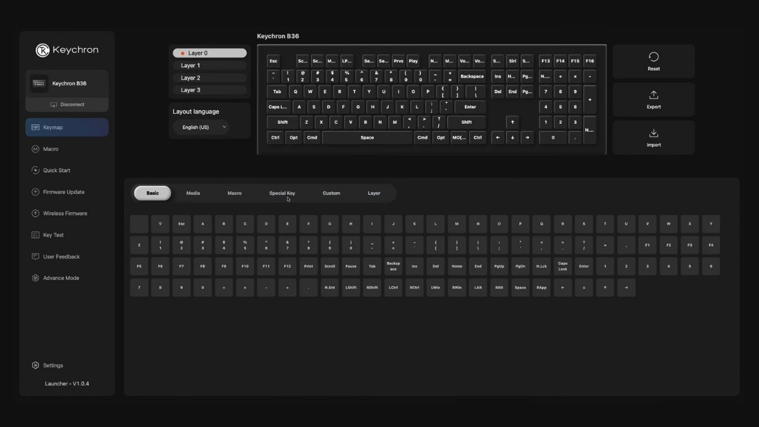Pick the Scroll key in palette
Image resolution: width=759 pixels, height=427 pixels.
(x=330, y=266)
